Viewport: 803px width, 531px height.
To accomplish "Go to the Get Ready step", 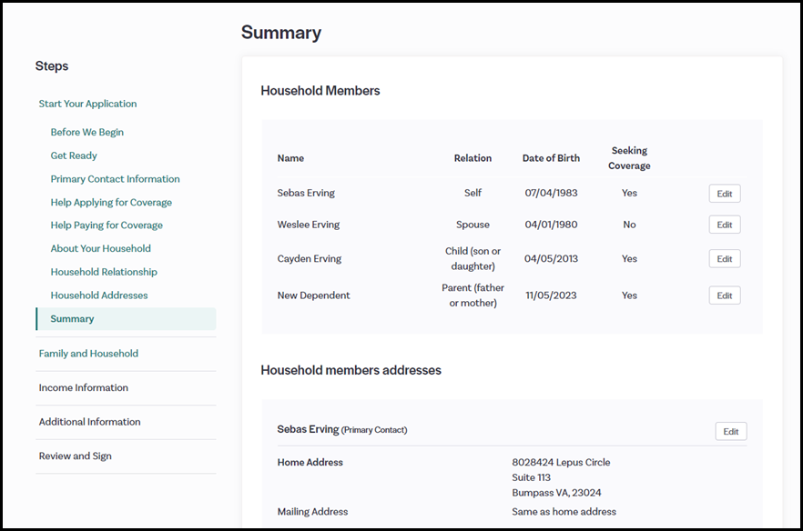I will pos(74,155).
